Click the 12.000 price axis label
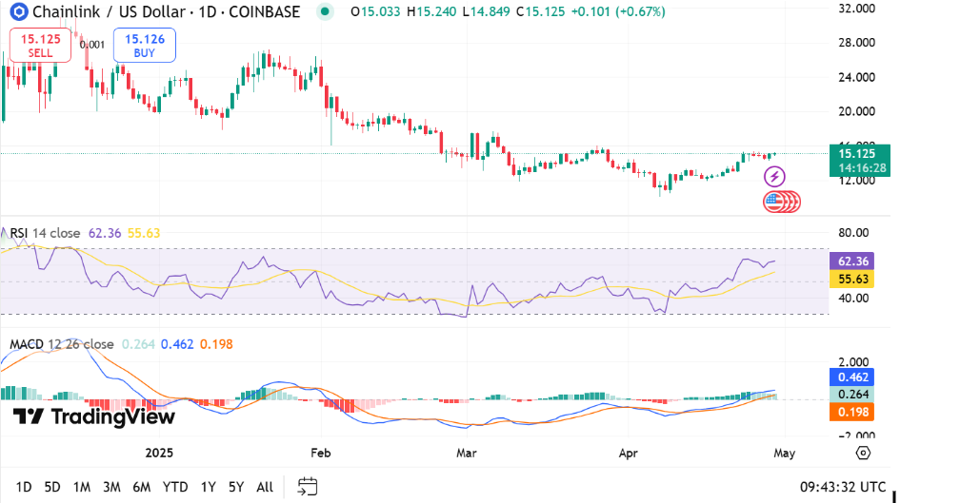 tap(856, 181)
